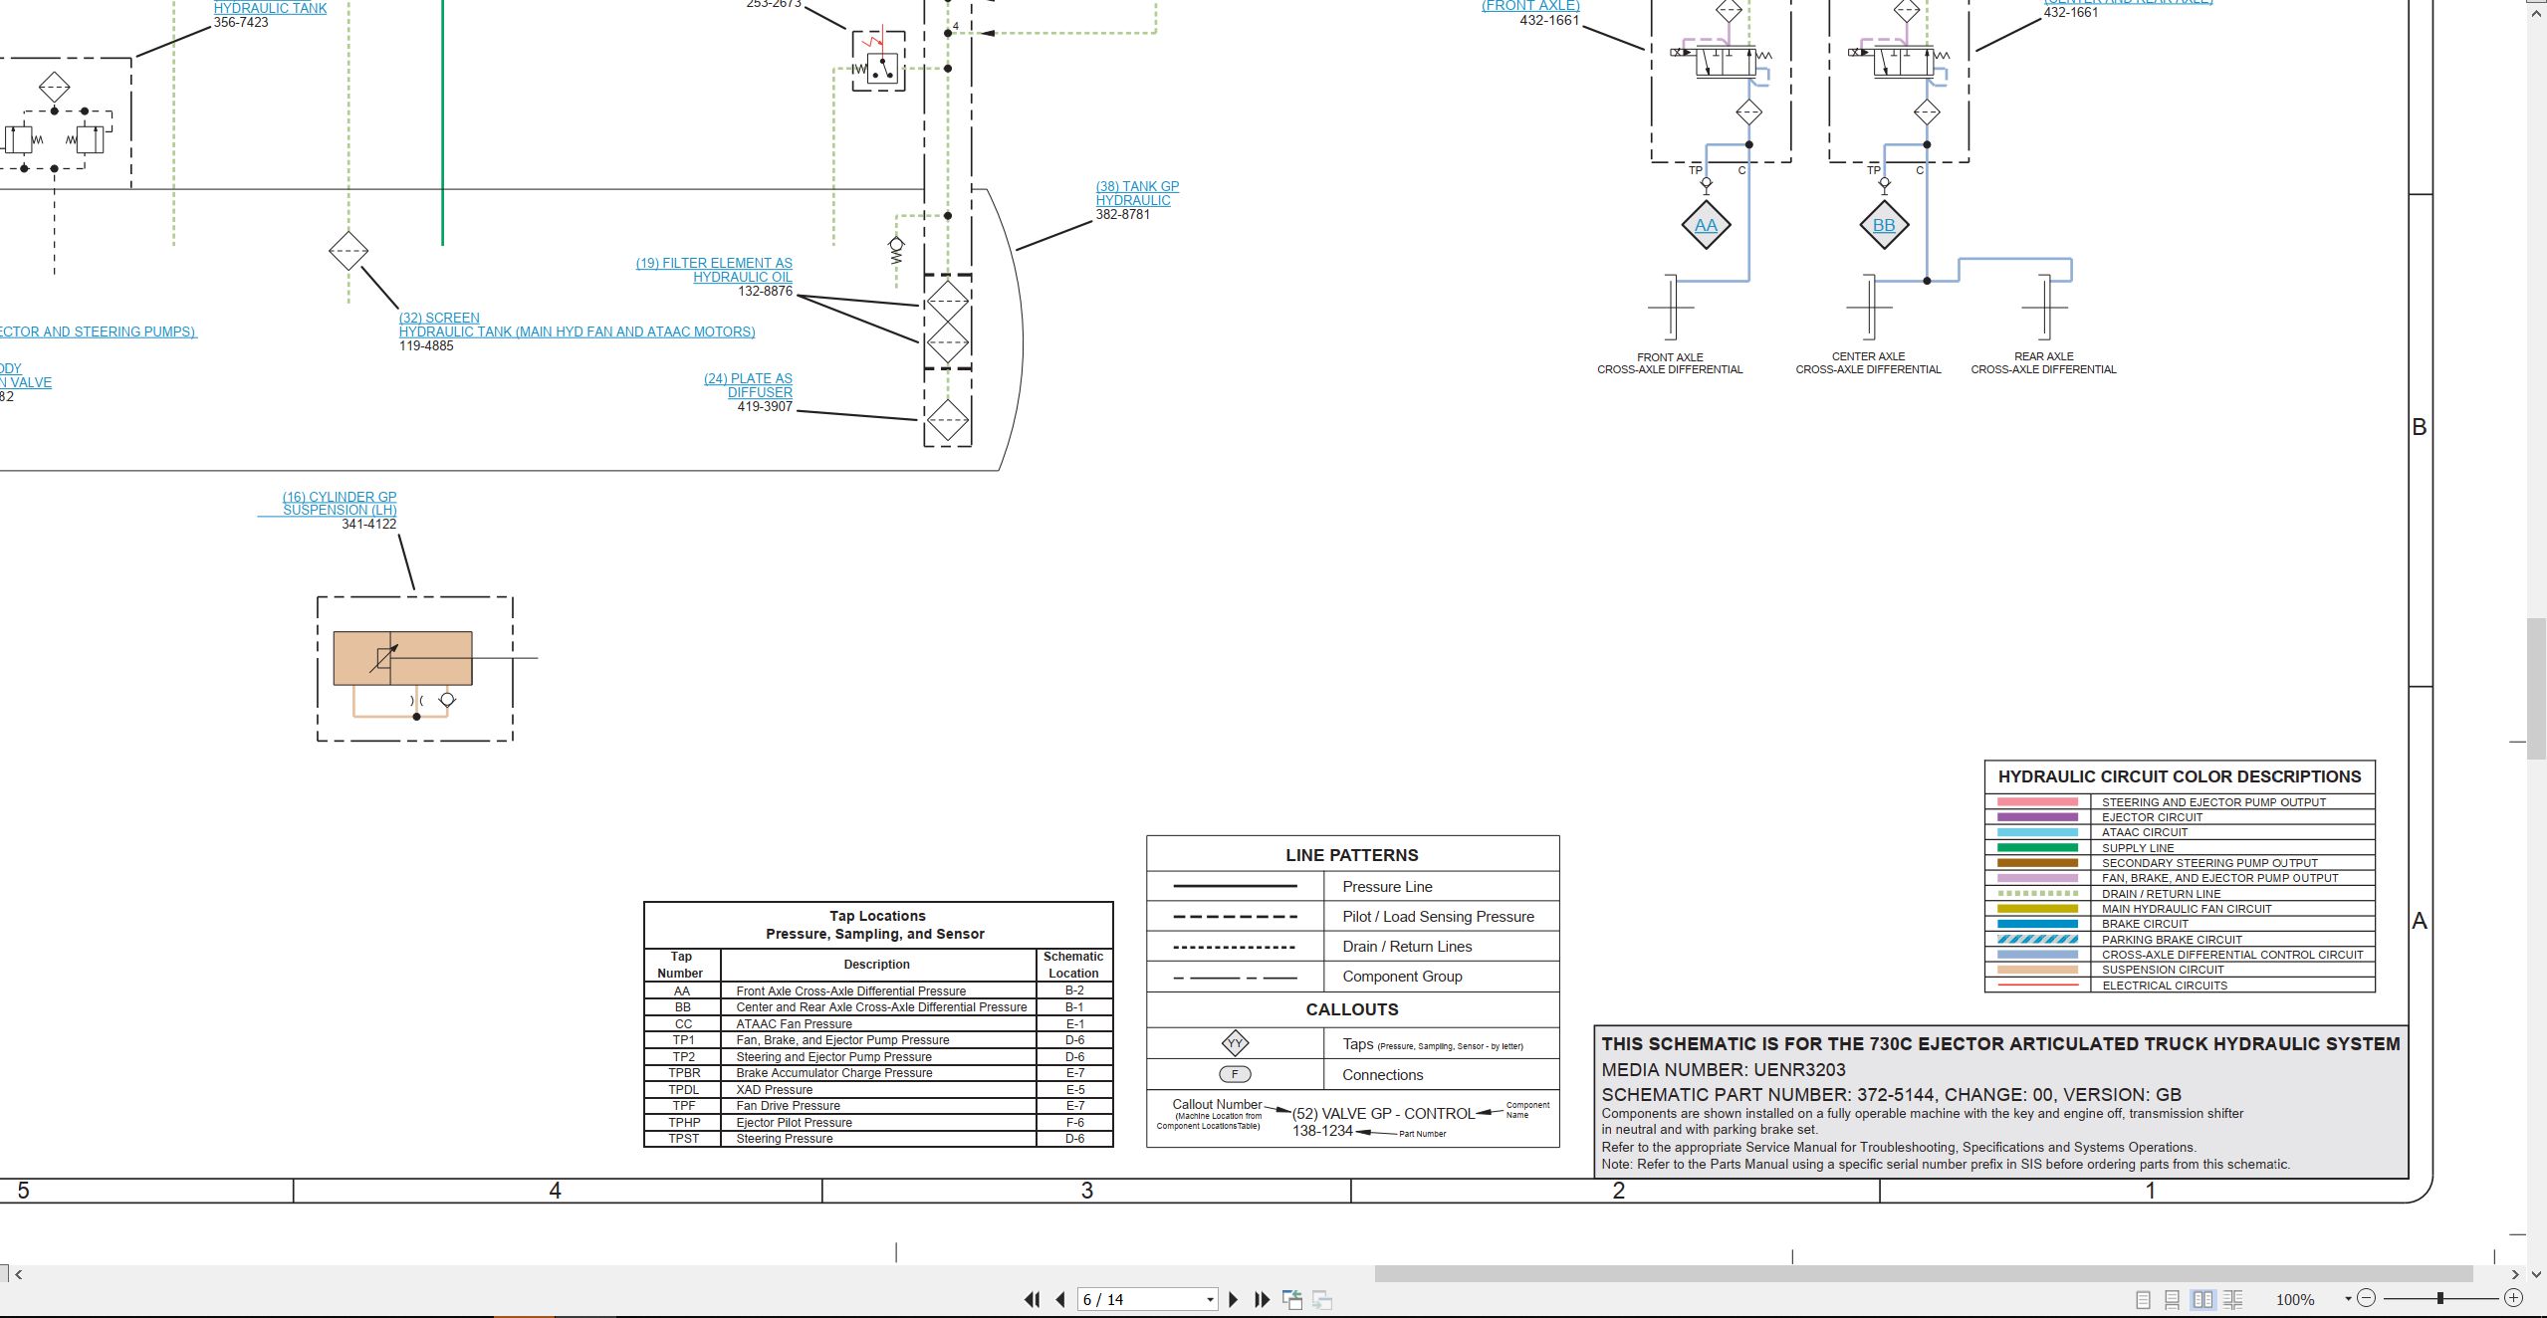The height and width of the screenshot is (1318, 2547).
Task: Click the PARKING BRAKE CIRCUIT striped swatch
Action: coord(2037,939)
